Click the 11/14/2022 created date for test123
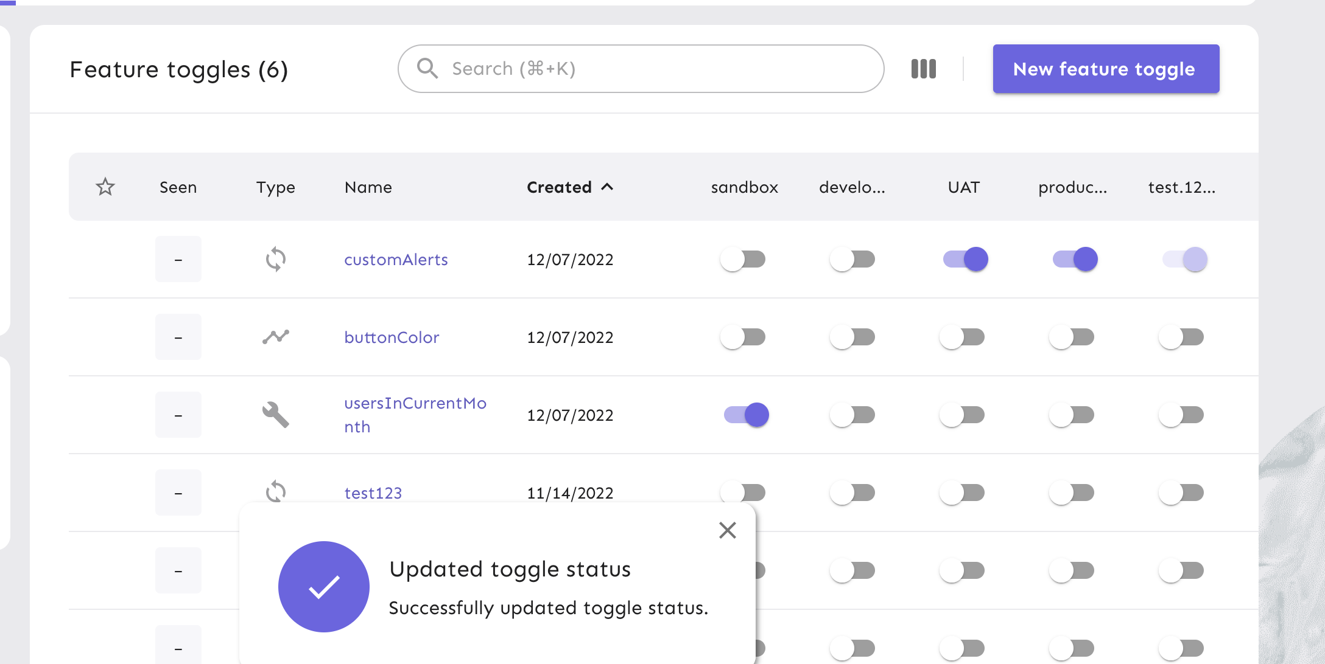The width and height of the screenshot is (1325, 664). 570,493
